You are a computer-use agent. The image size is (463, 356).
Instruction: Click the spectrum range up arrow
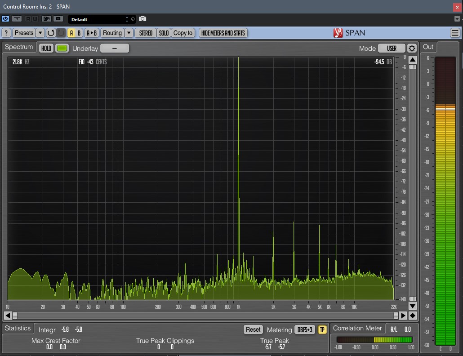[x=413, y=60]
